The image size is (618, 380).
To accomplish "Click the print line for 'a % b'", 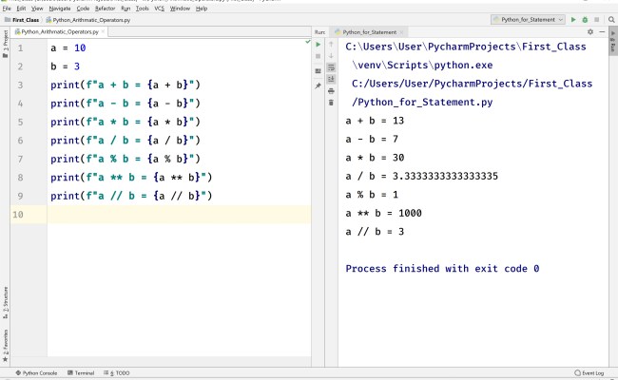I will tap(126, 159).
